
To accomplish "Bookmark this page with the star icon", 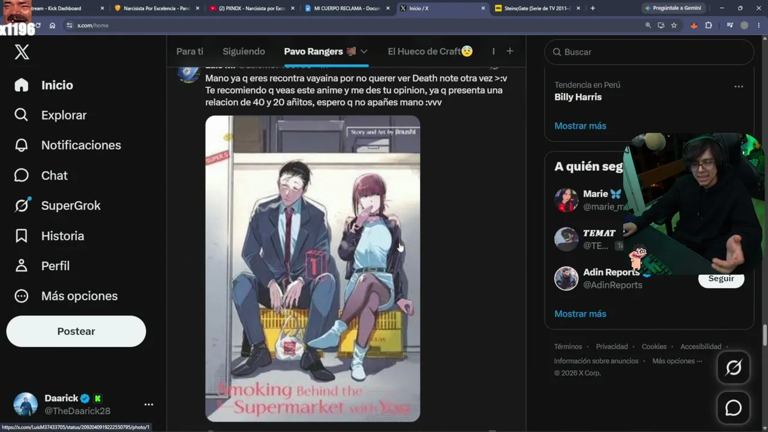I will tap(674, 26).
